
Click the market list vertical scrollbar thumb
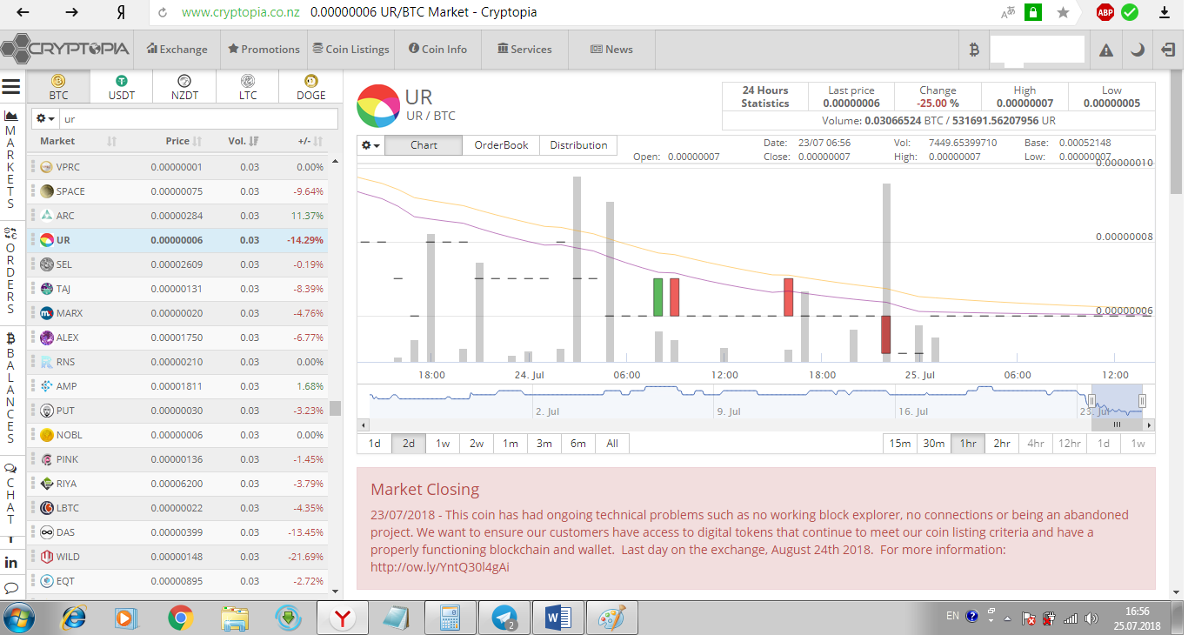pos(335,409)
